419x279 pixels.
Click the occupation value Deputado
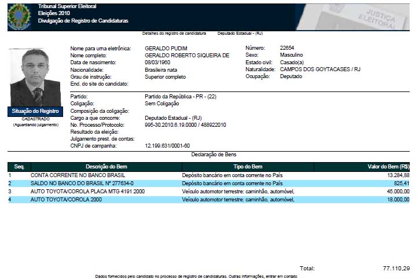coord(291,76)
